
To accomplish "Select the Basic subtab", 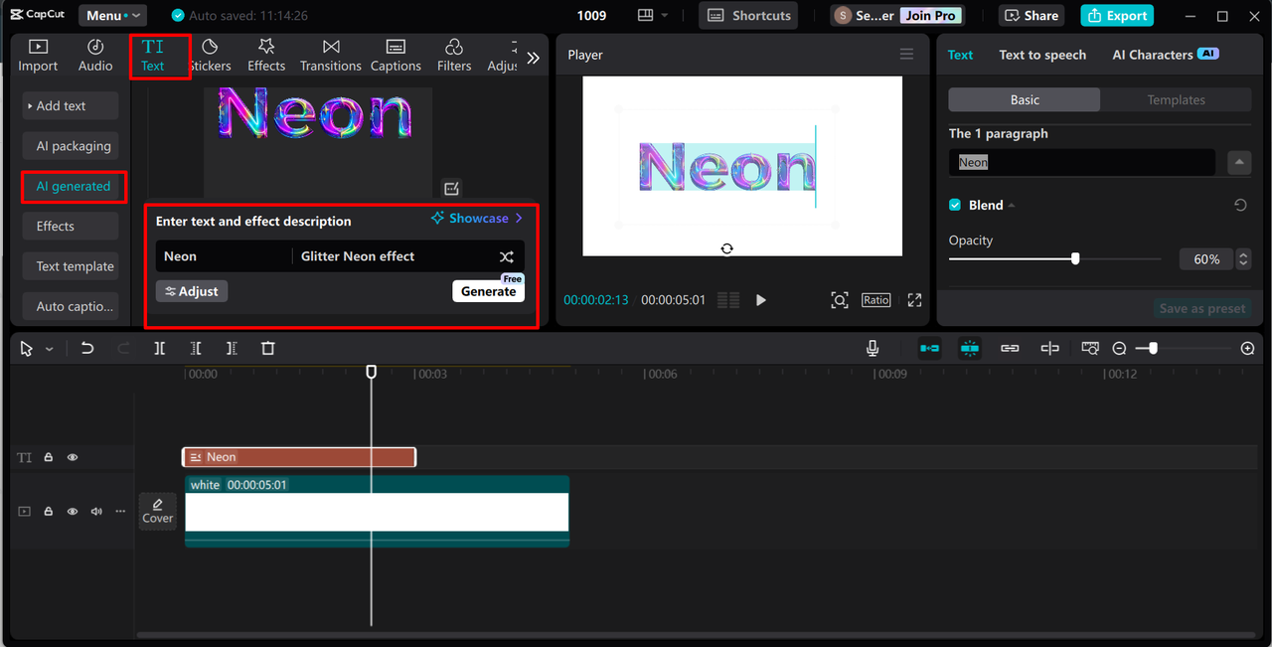I will click(x=1025, y=99).
